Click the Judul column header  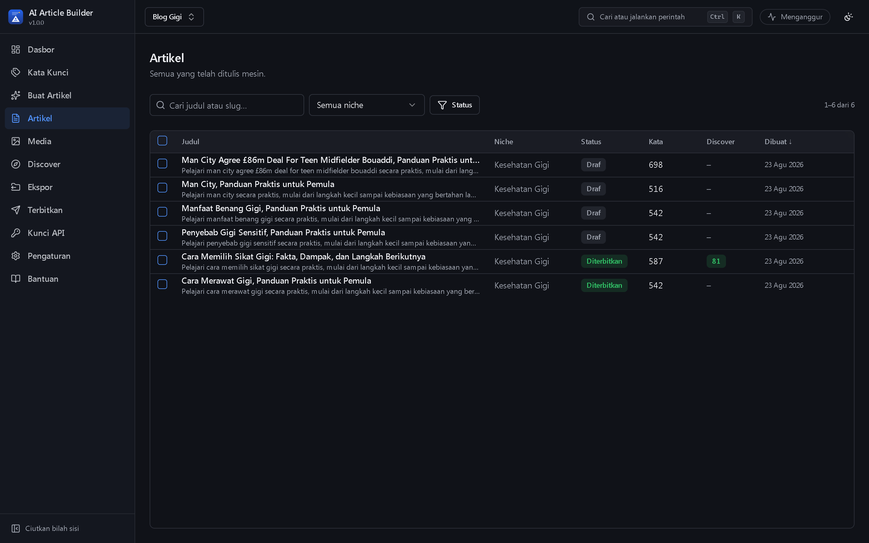pos(190,141)
